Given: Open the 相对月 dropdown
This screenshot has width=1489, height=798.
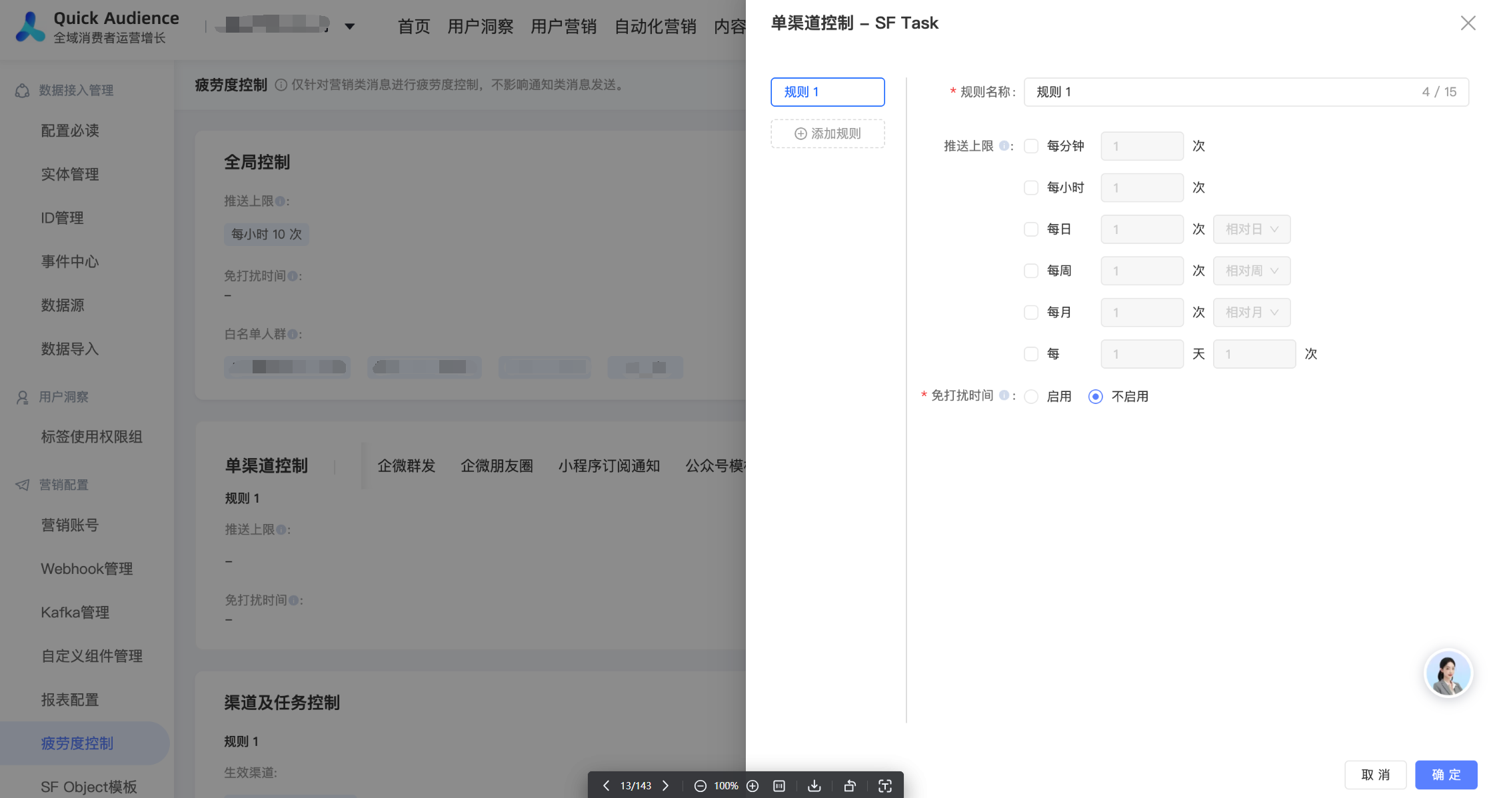Looking at the screenshot, I should (x=1252, y=312).
